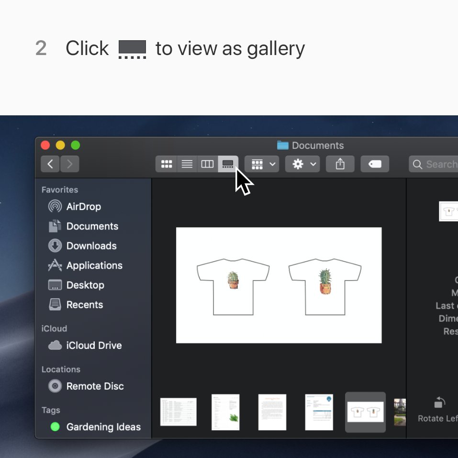The image size is (458, 458).
Task: Click the Remote Disc icon
Action: coord(55,386)
